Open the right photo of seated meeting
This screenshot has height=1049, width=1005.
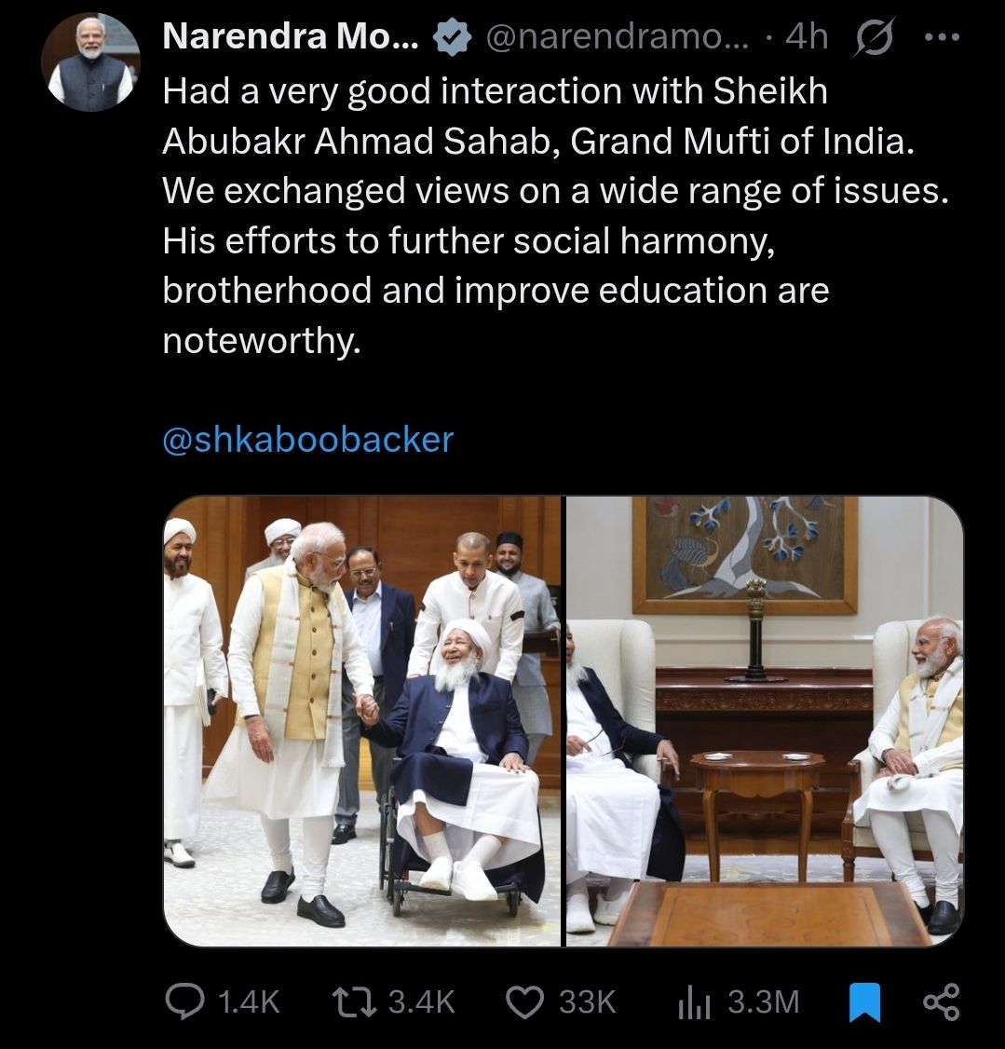[x=765, y=721]
